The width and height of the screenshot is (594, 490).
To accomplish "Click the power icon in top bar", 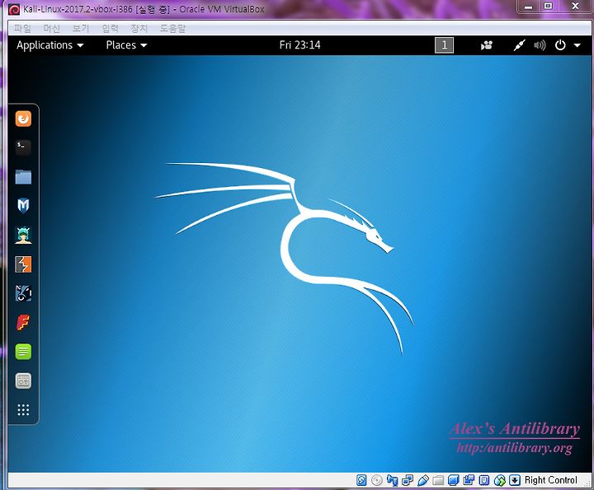I will pyautogui.click(x=560, y=45).
